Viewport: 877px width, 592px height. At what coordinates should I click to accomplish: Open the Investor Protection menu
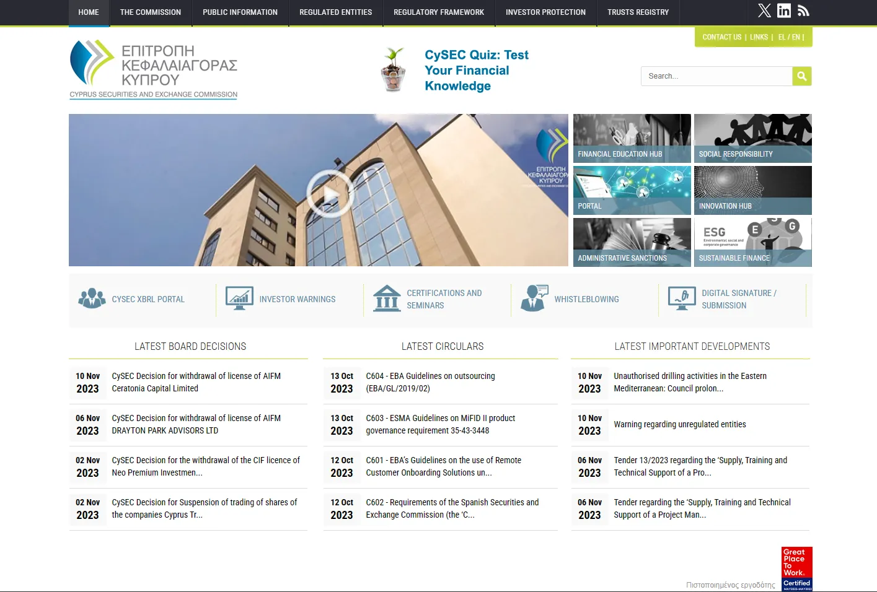pyautogui.click(x=546, y=12)
